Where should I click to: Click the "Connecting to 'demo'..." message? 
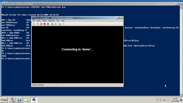(x=77, y=49)
